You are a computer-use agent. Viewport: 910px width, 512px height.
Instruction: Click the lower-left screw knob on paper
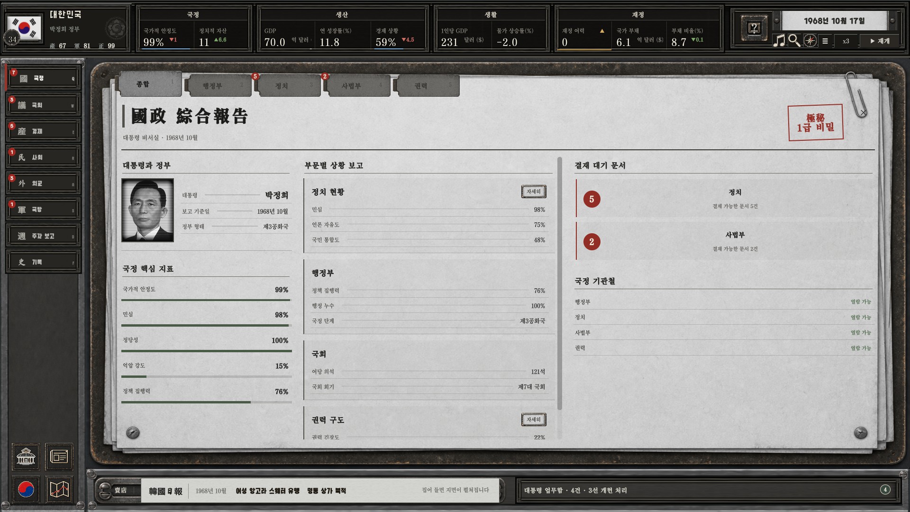pos(133,432)
